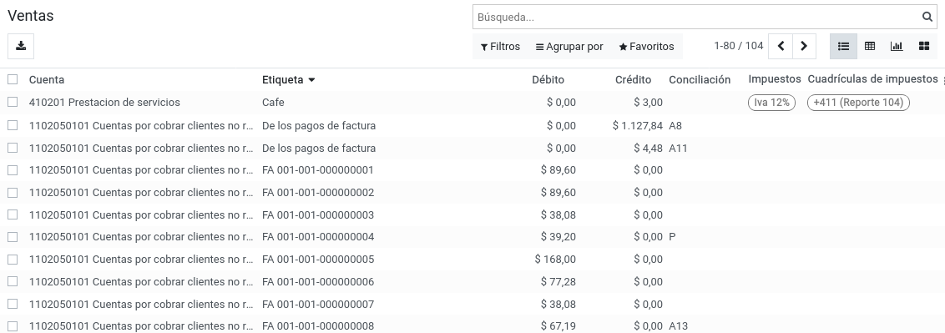Click the 1-80 / 104 pager counter

[738, 46]
